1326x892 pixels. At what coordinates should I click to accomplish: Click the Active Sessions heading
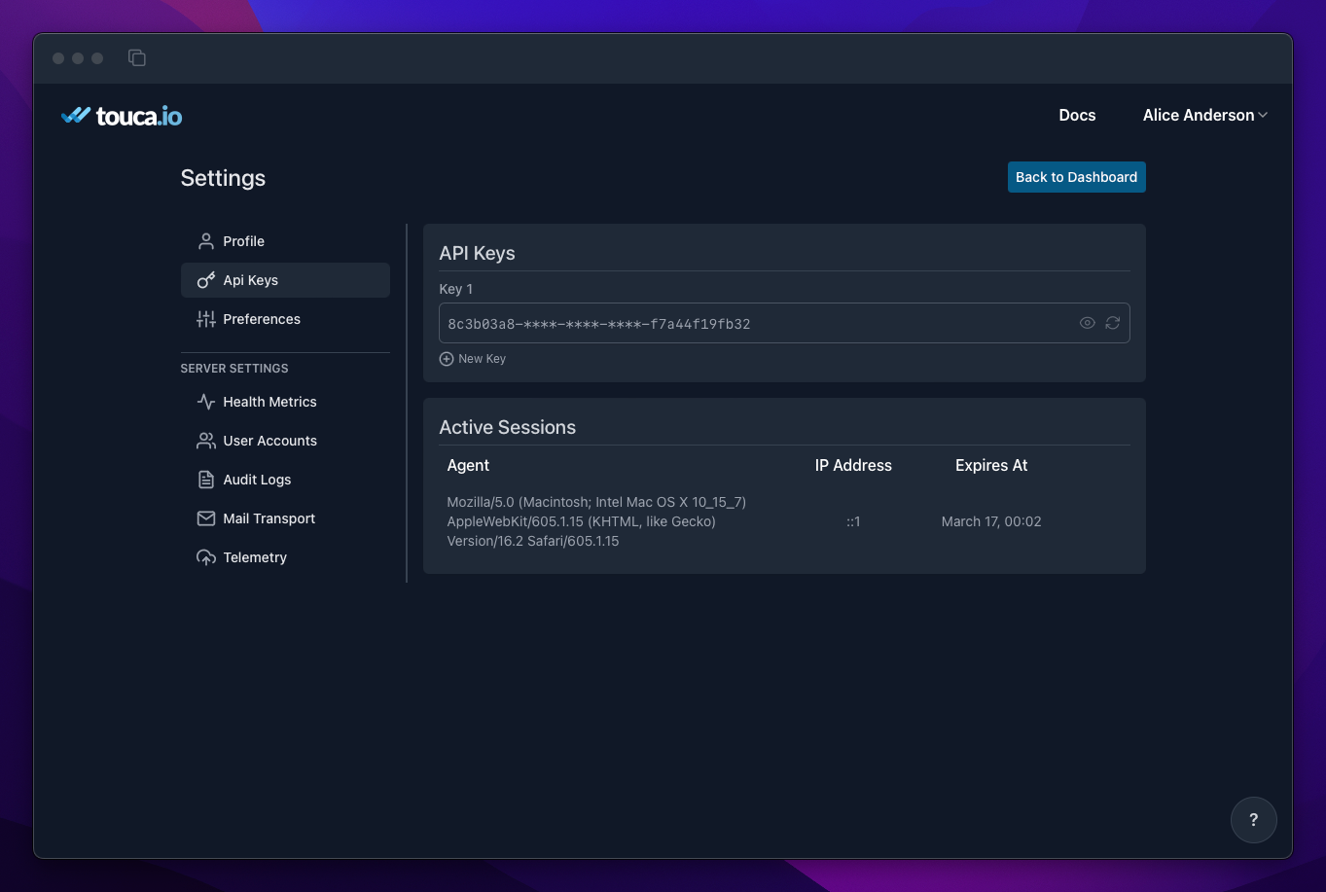pyautogui.click(x=507, y=427)
